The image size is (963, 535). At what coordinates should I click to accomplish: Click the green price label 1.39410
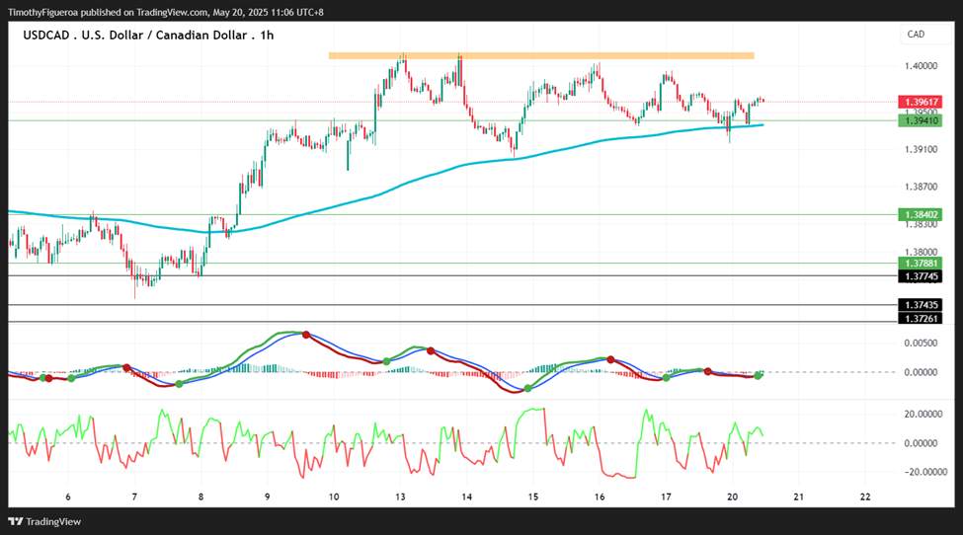coord(920,120)
